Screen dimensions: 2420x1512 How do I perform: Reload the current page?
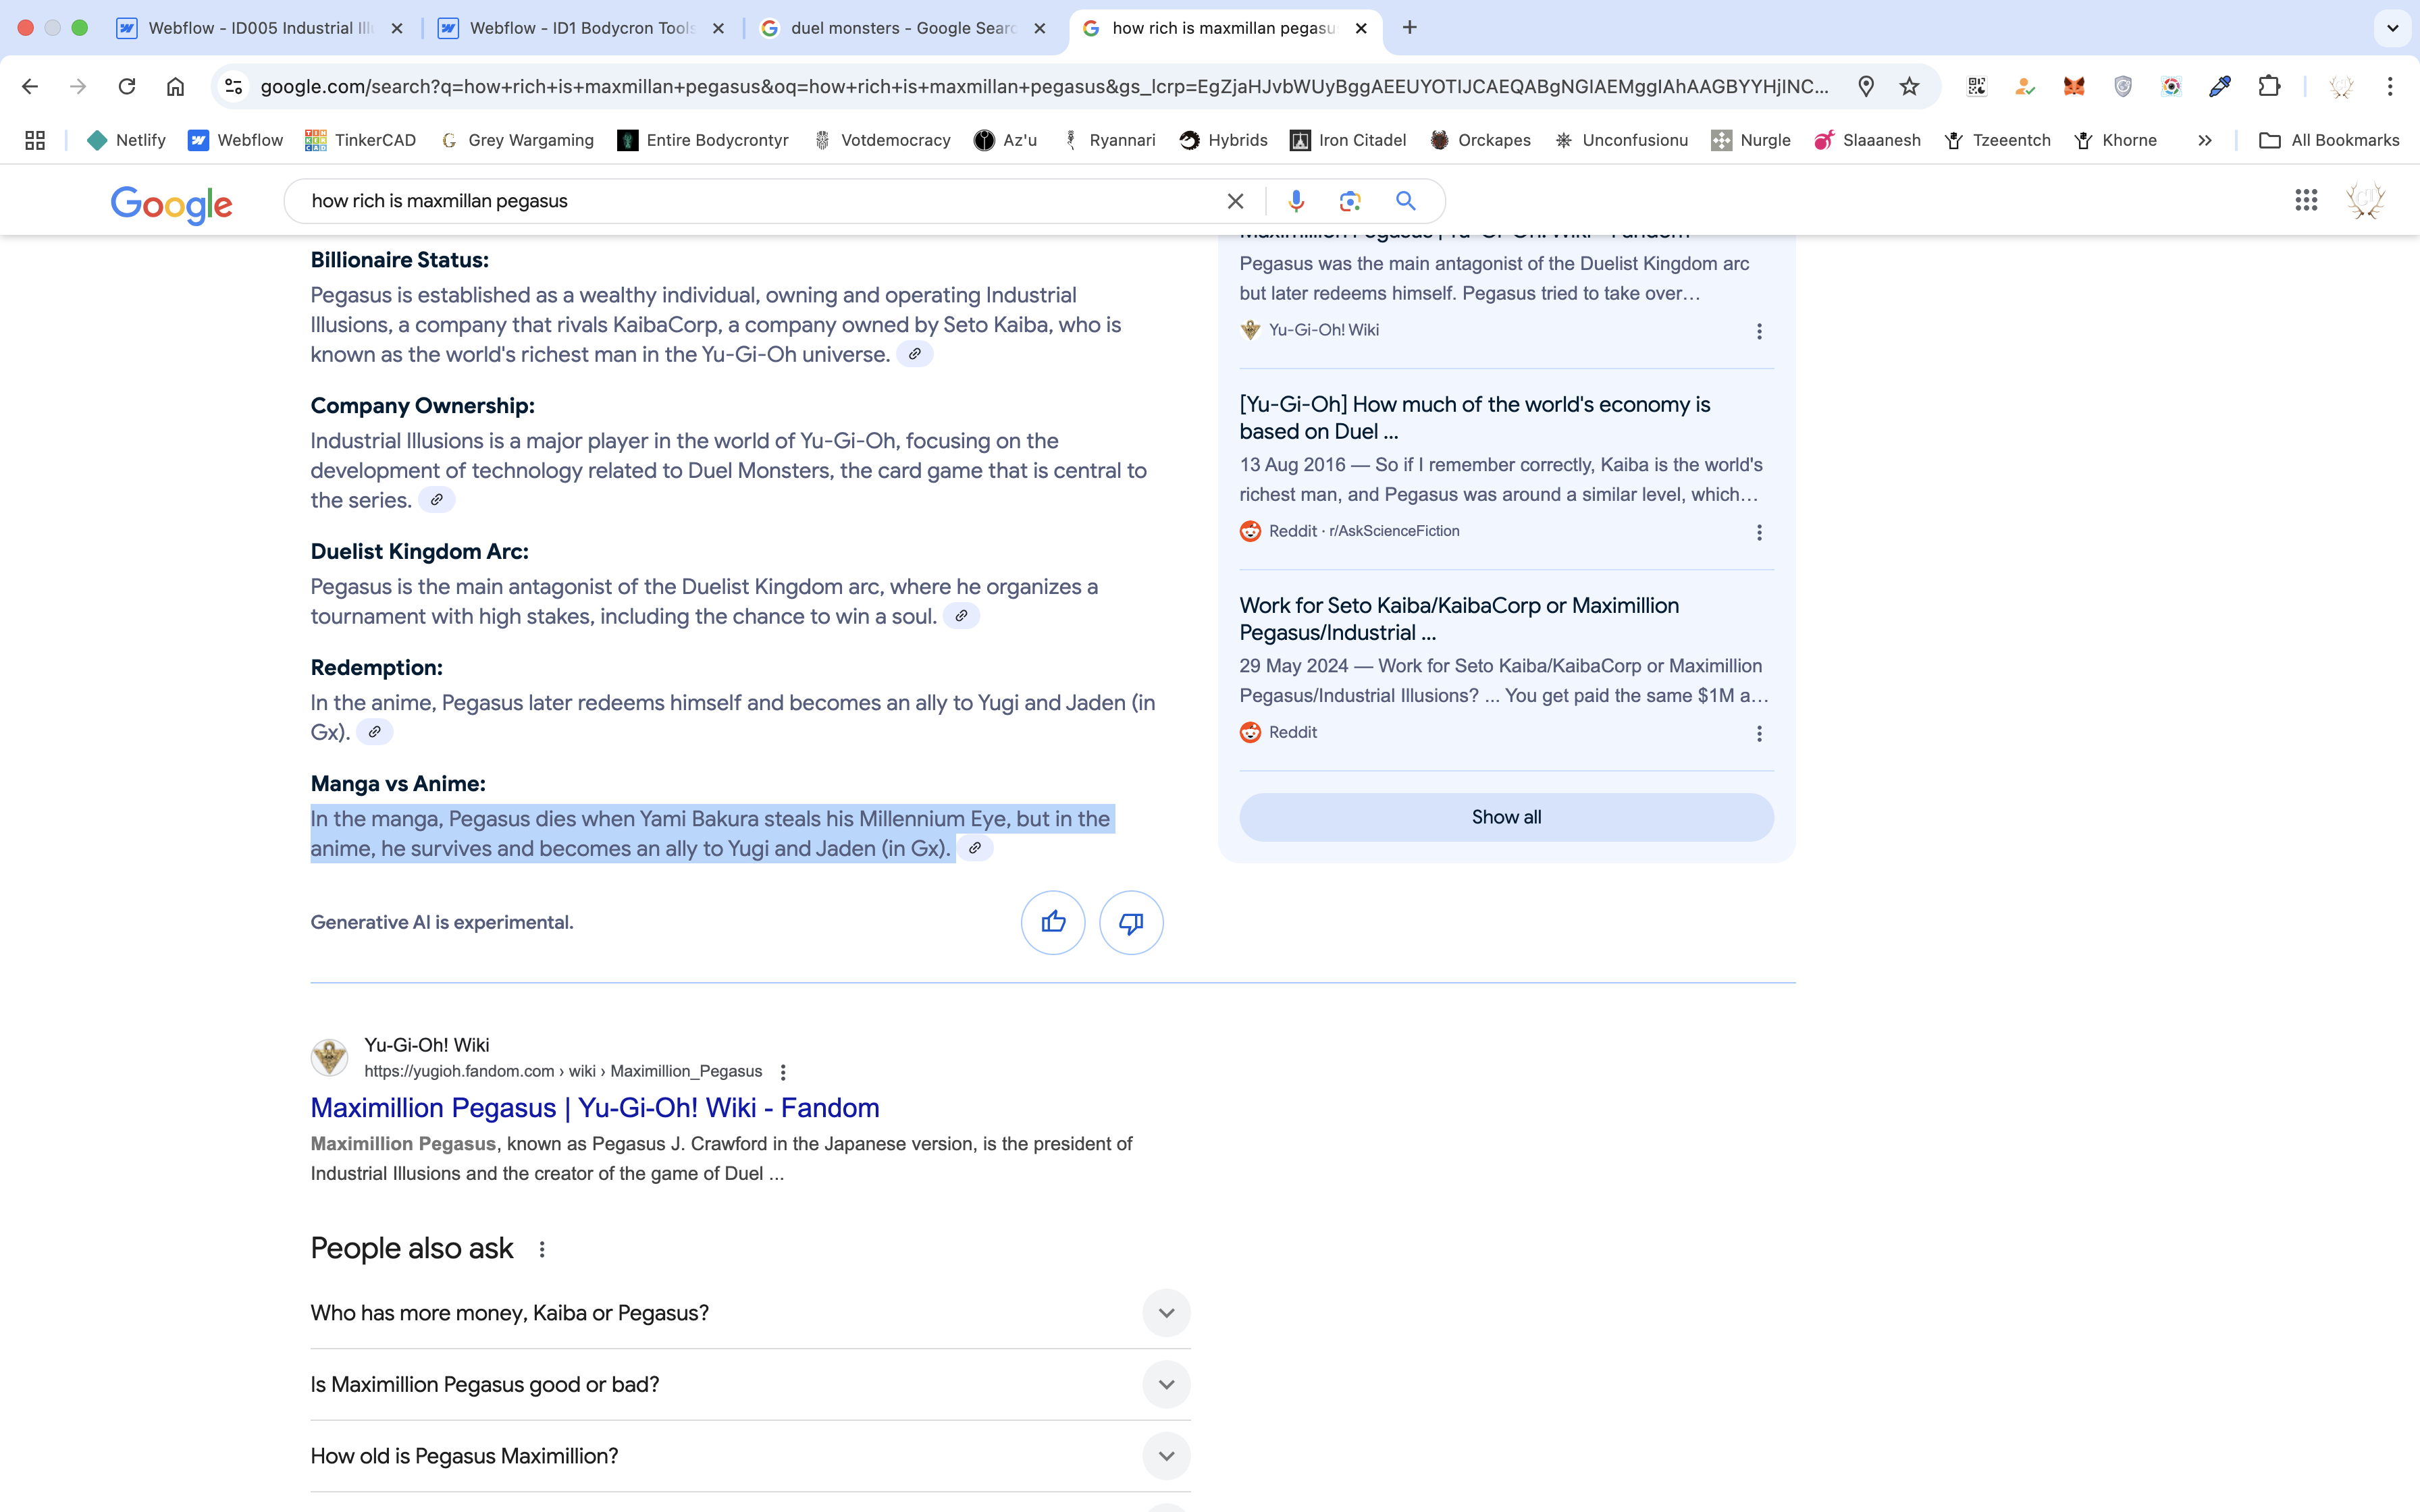(127, 87)
